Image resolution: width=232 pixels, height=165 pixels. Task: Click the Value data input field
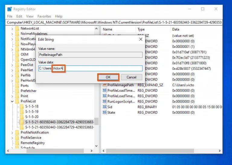[90, 68]
